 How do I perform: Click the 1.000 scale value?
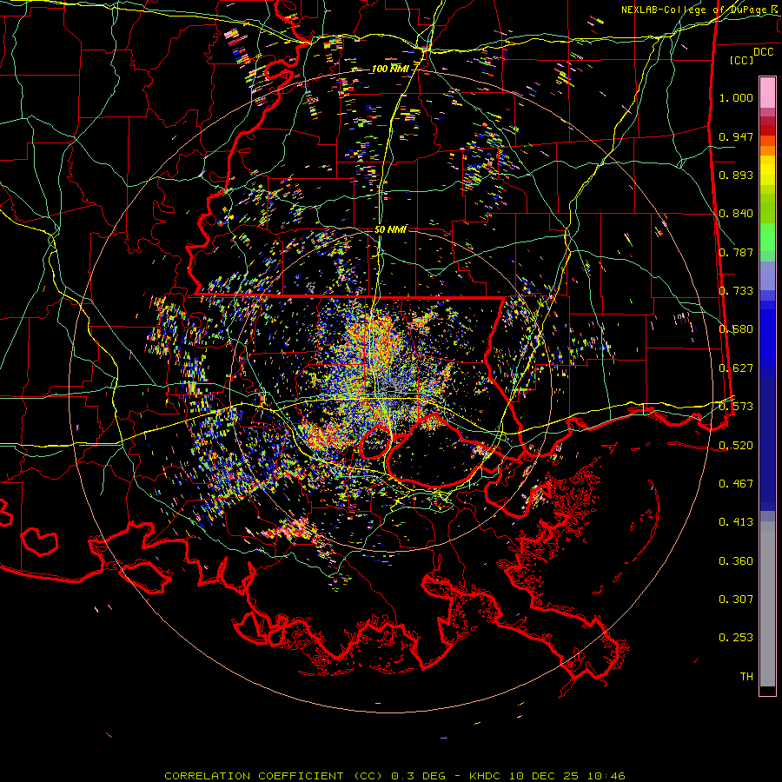tap(736, 97)
